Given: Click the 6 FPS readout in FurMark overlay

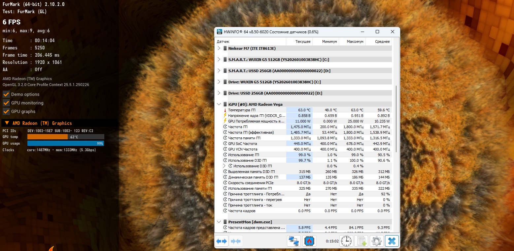Looking at the screenshot, I should coord(12,22).
